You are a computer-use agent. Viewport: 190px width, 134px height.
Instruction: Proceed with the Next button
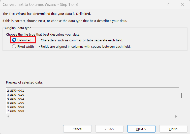(141, 129)
